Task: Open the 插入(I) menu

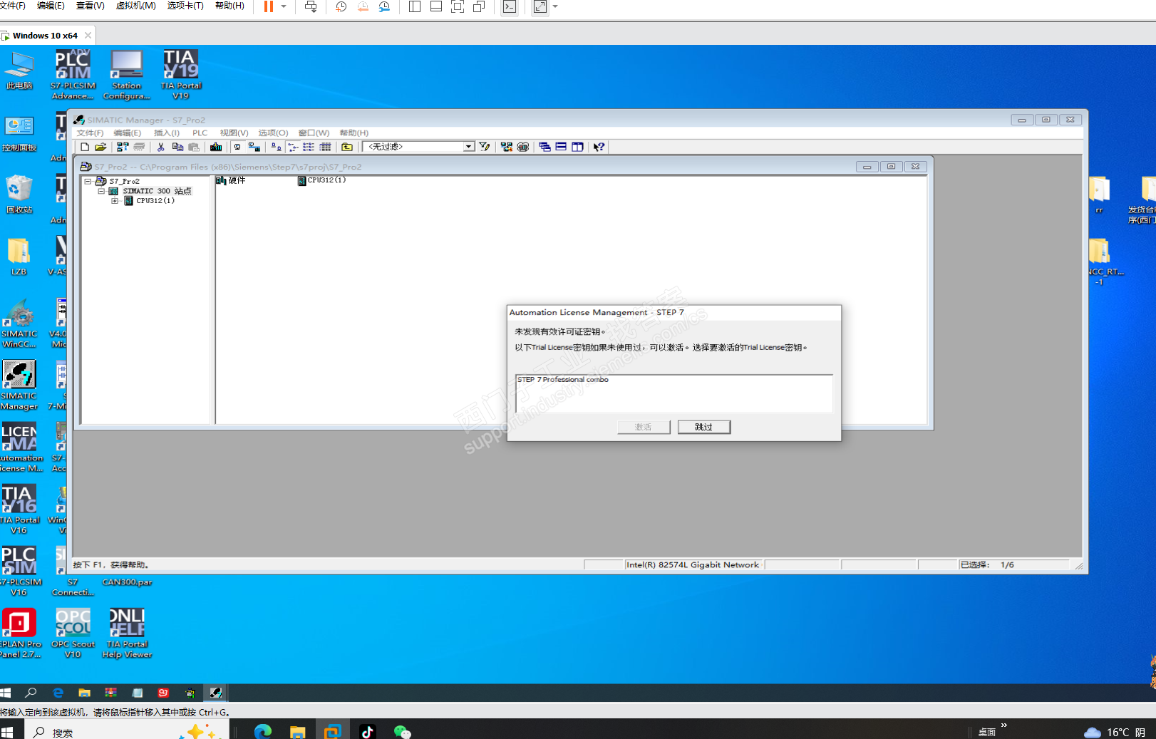Action: (x=167, y=133)
